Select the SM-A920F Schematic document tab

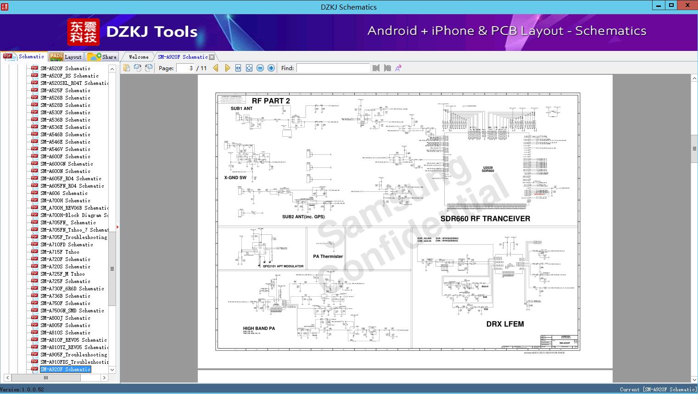(x=183, y=57)
